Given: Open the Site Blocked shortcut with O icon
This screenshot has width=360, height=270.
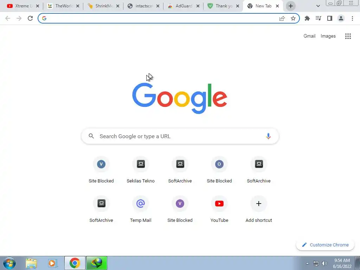Looking at the screenshot, I should (x=219, y=170).
